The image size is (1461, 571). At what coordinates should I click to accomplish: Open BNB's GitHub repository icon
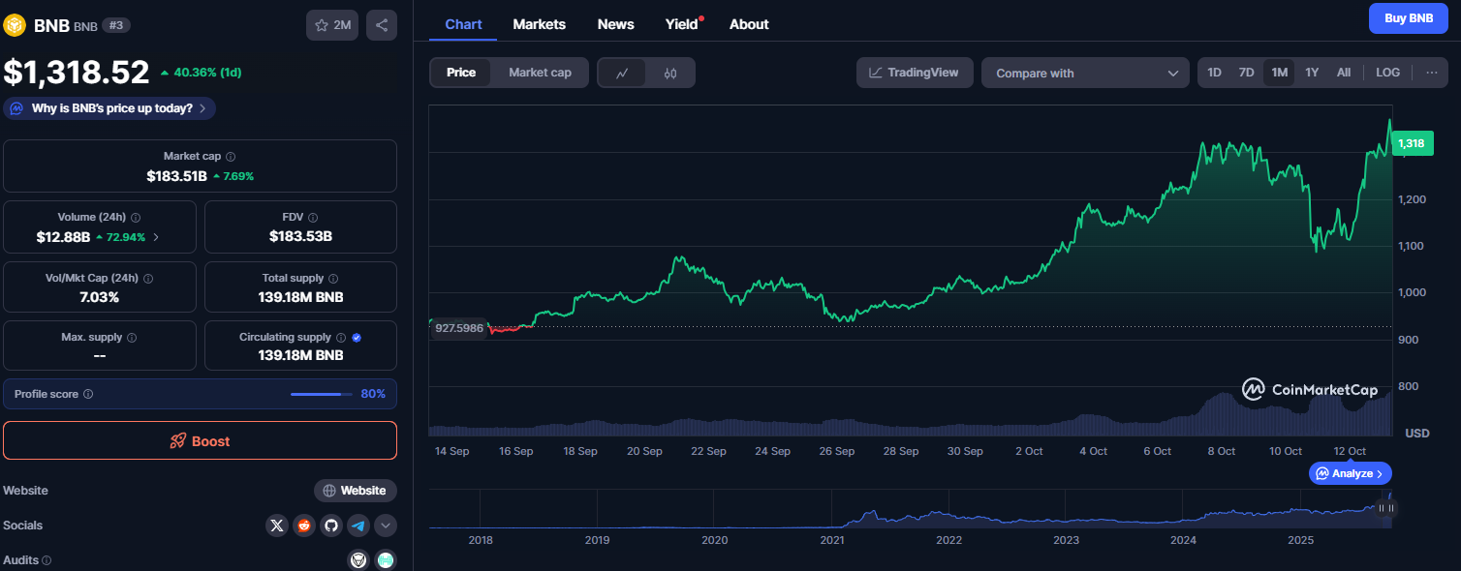[331, 526]
